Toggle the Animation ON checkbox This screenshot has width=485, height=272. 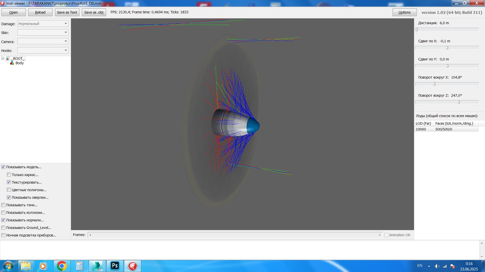pos(386,235)
